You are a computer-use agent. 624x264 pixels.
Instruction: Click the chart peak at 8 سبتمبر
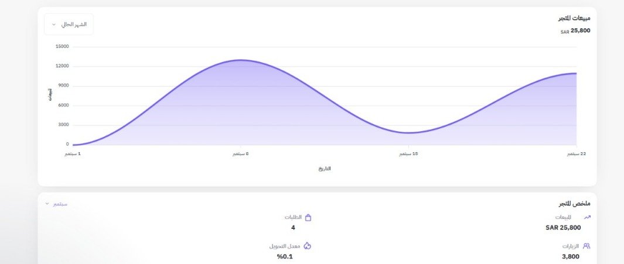point(241,60)
